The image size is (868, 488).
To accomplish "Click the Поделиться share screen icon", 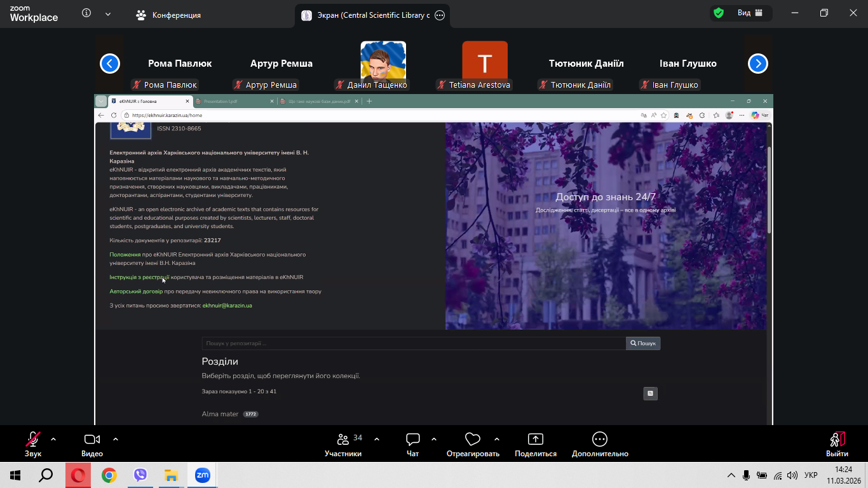I will 536,440.
